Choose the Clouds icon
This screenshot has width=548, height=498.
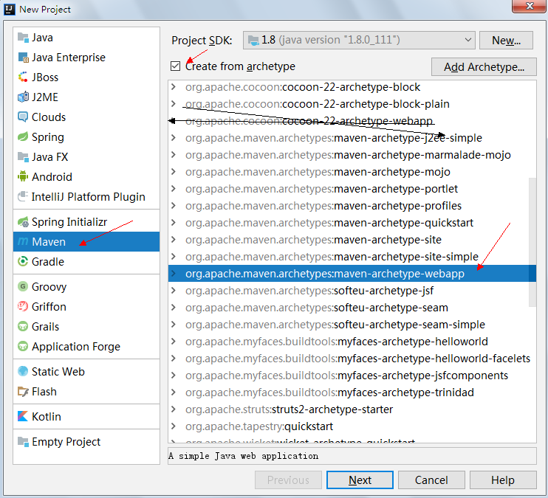click(x=23, y=117)
